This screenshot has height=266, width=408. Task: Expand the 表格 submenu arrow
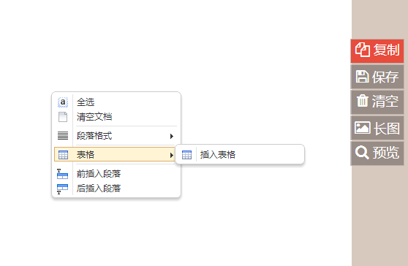172,155
